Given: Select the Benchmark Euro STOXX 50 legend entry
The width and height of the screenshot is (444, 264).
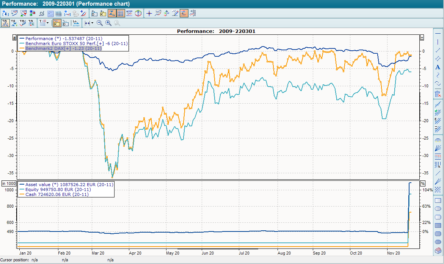Looking at the screenshot, I should 76,43.
